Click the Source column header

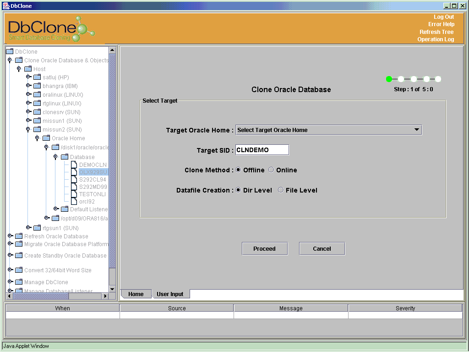click(177, 308)
